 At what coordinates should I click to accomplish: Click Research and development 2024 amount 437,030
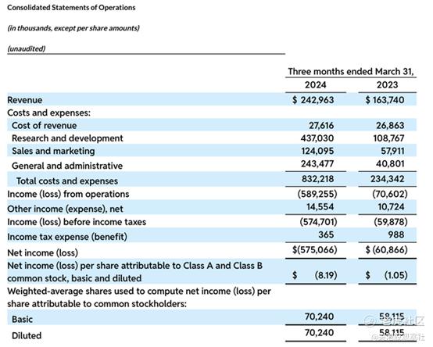317,138
